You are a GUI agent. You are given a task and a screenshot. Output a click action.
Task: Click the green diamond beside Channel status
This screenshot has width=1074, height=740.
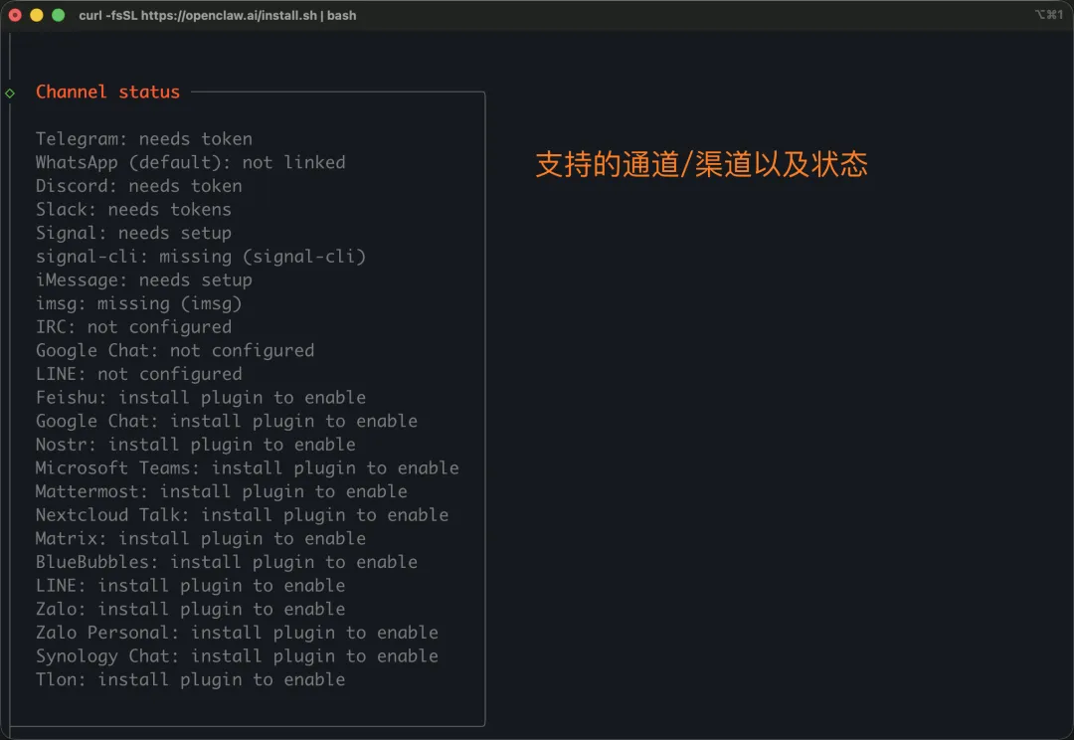click(10, 92)
